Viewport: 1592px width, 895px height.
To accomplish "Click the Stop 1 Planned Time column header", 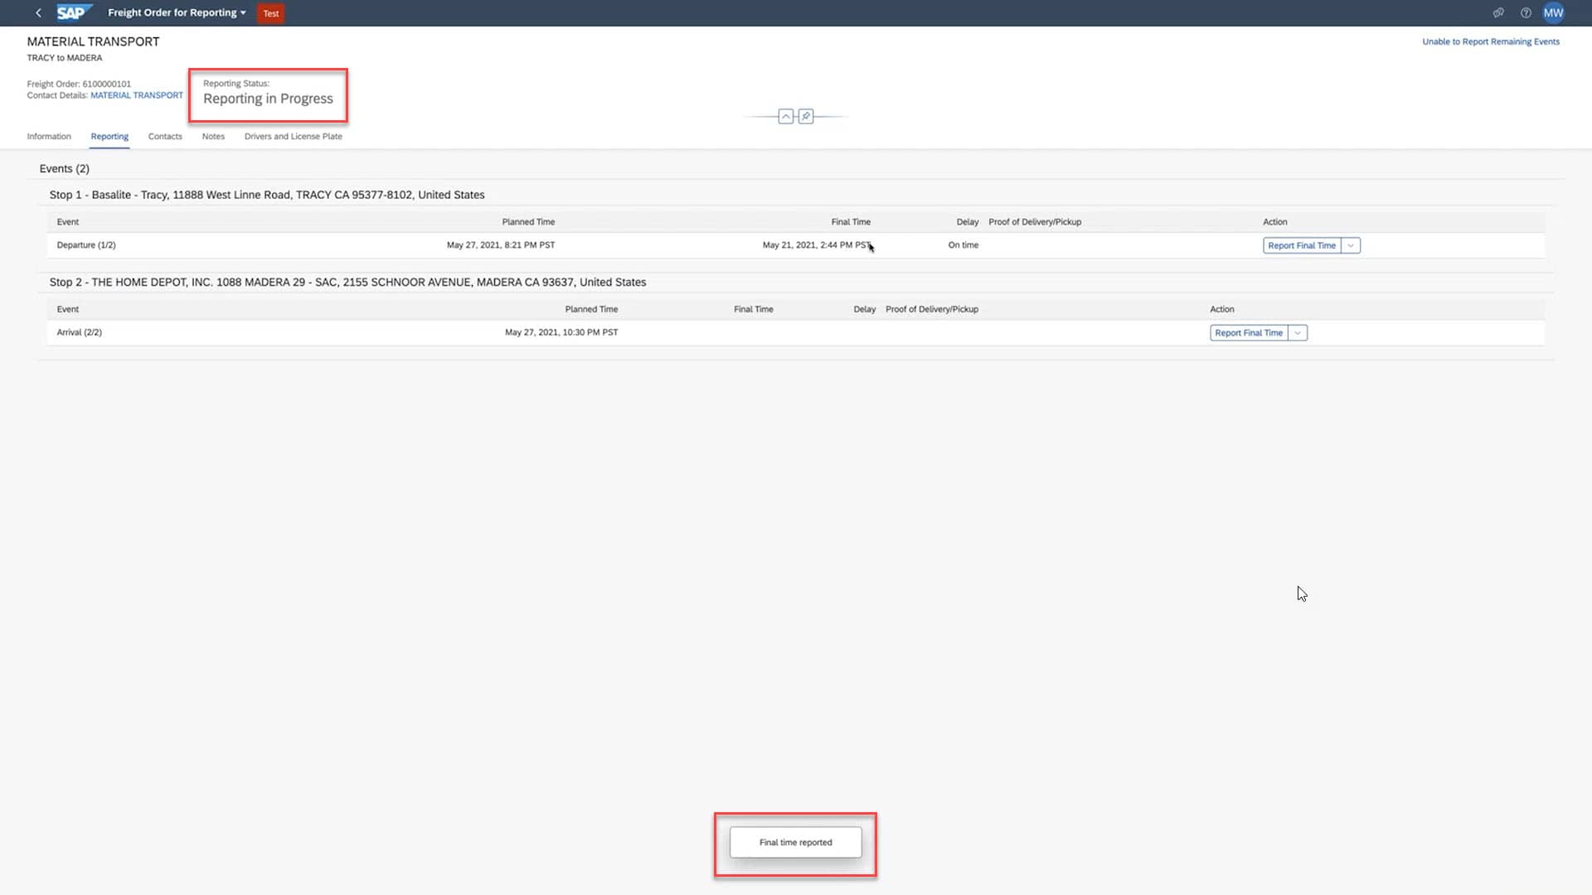I will pos(528,222).
